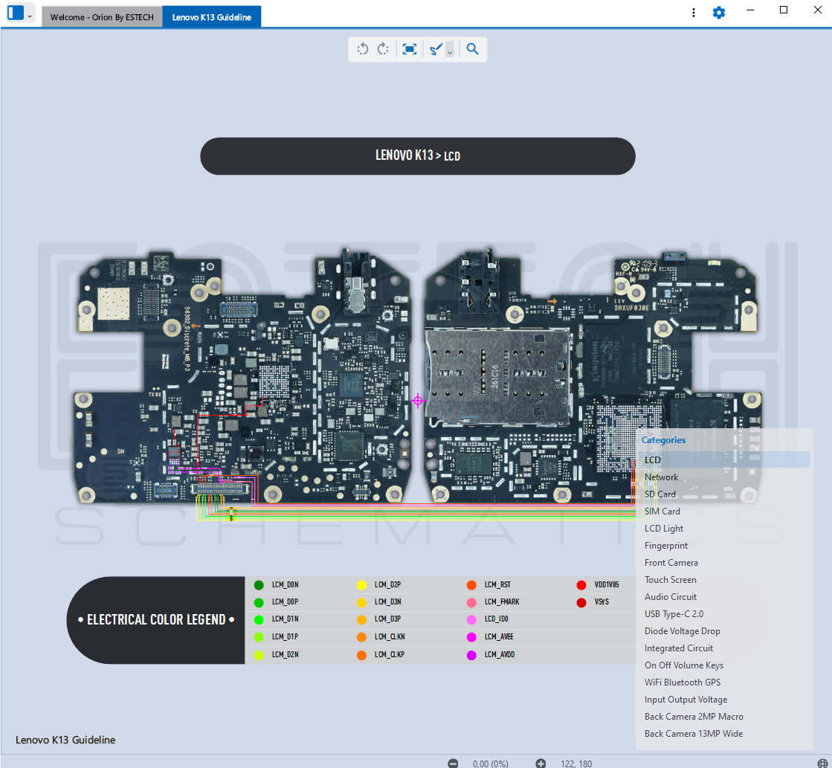832x768 pixels.
Task: Select Front Camera category
Action: point(724,563)
